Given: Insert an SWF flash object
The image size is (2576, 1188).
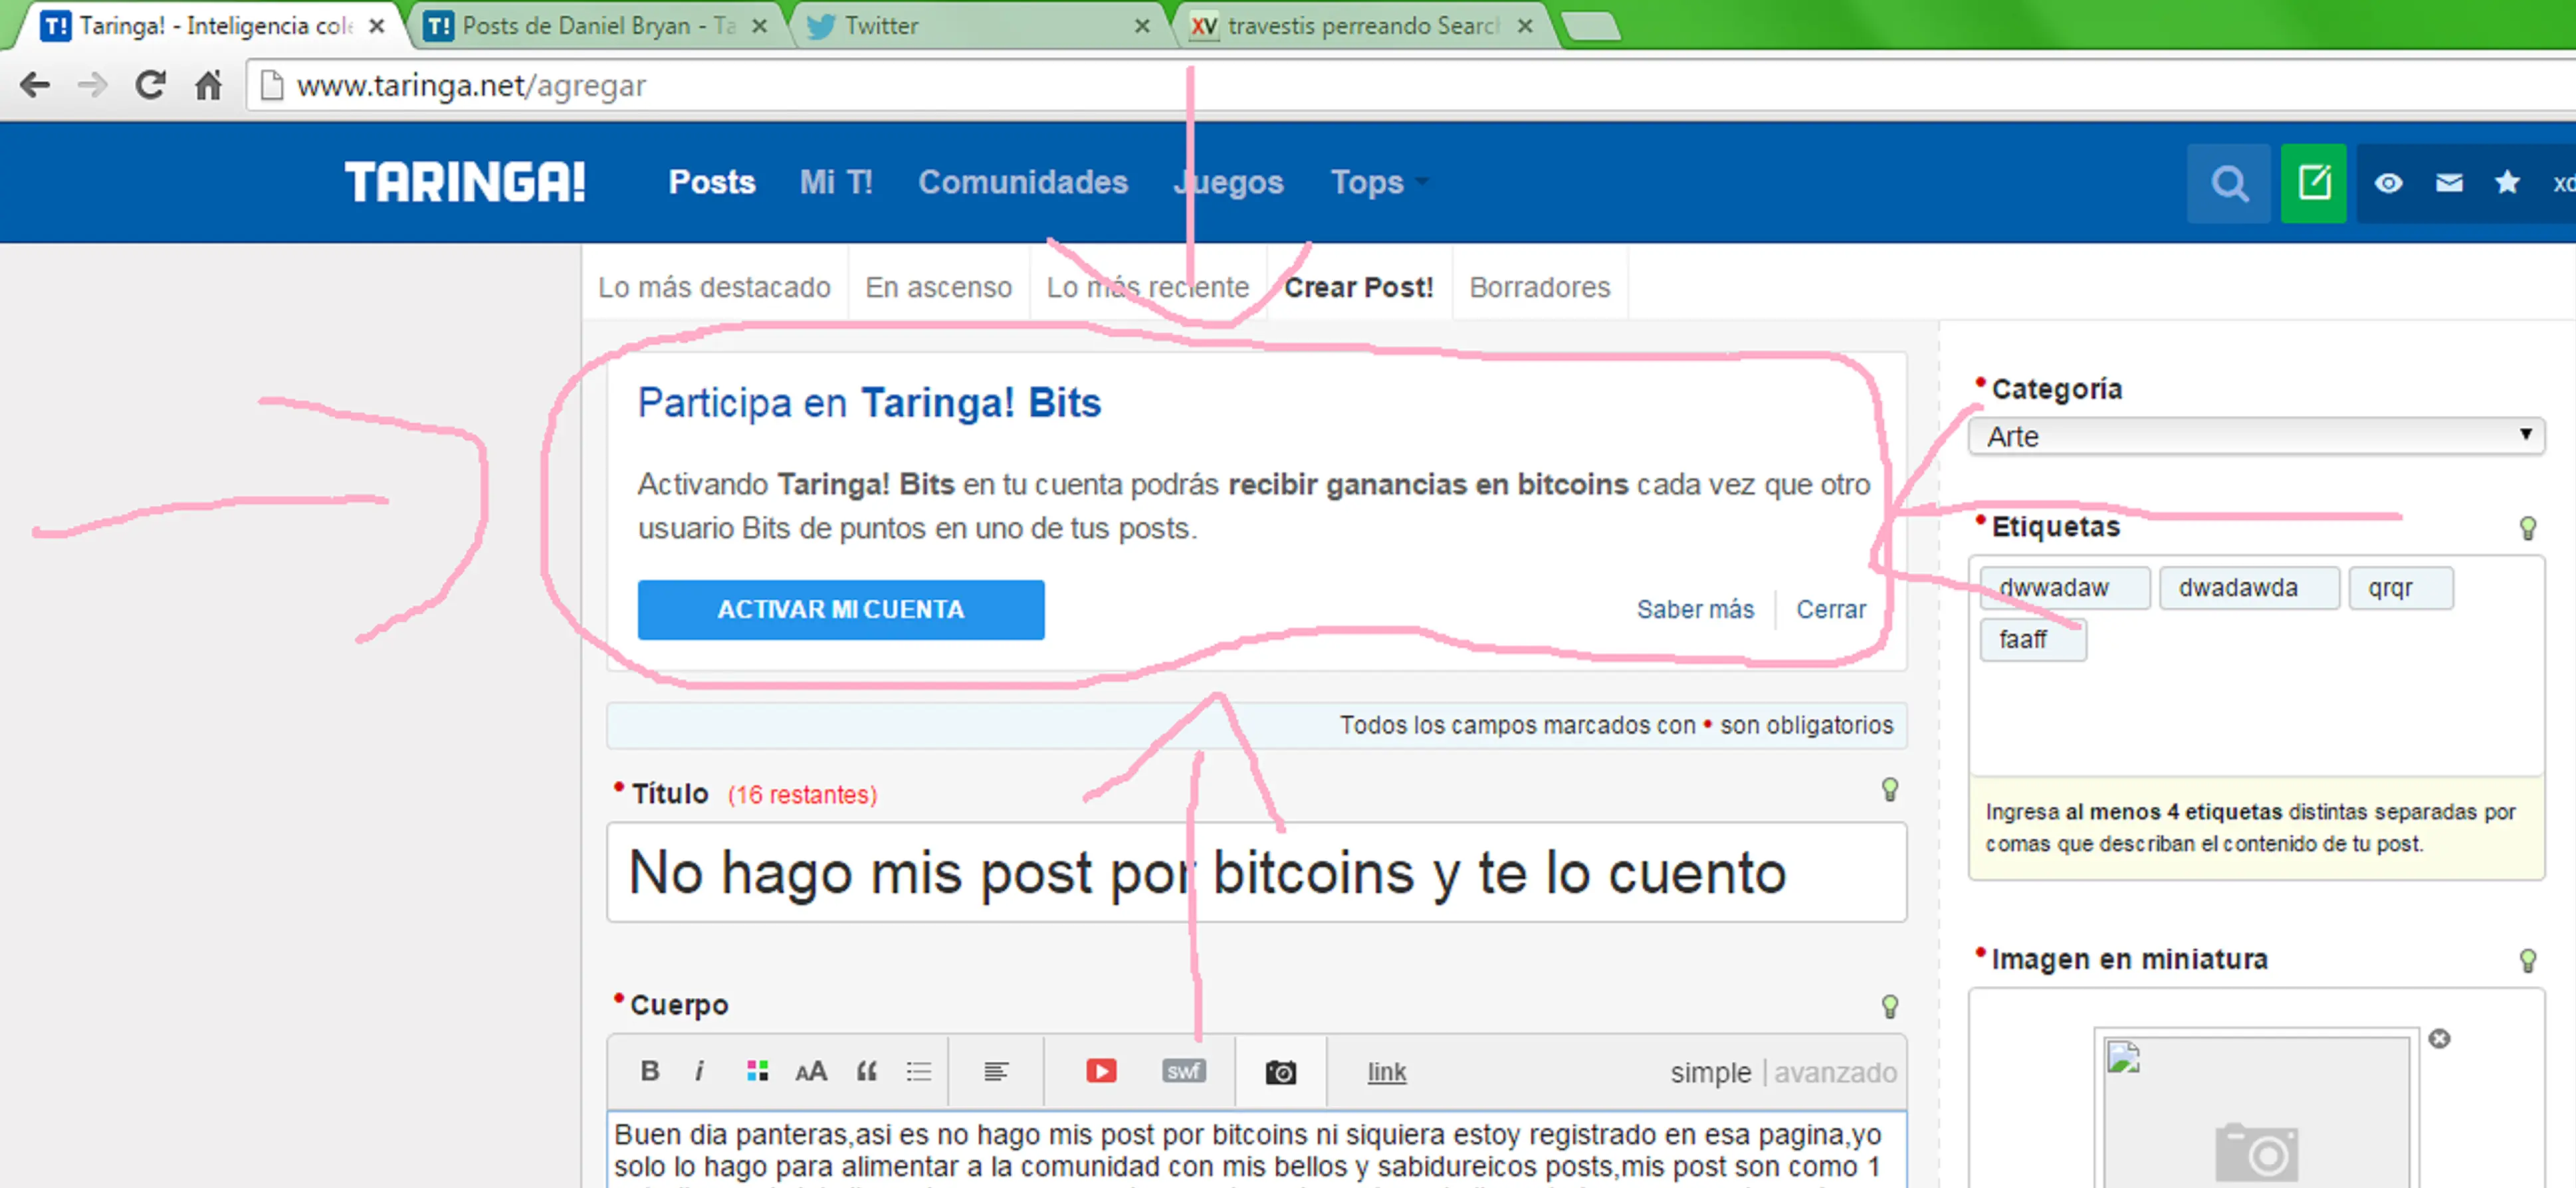Looking at the screenshot, I should point(1184,1071).
